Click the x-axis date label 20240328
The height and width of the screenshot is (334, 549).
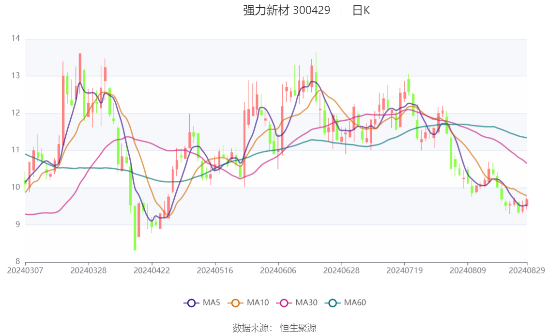88,270
